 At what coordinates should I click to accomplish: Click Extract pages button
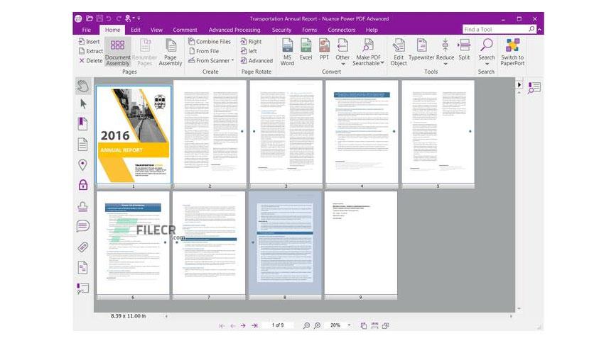pos(91,51)
